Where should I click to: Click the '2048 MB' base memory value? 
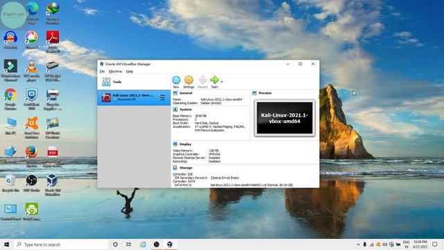200,116
